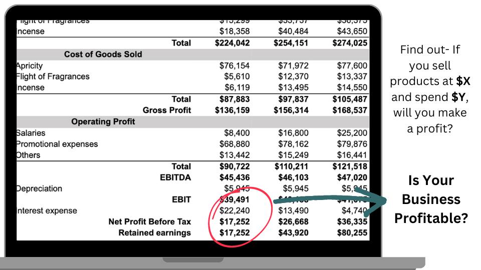Screen dimensions: 481x270
Task: Select the $17,252 Retained earnings cell
Action: [234, 233]
